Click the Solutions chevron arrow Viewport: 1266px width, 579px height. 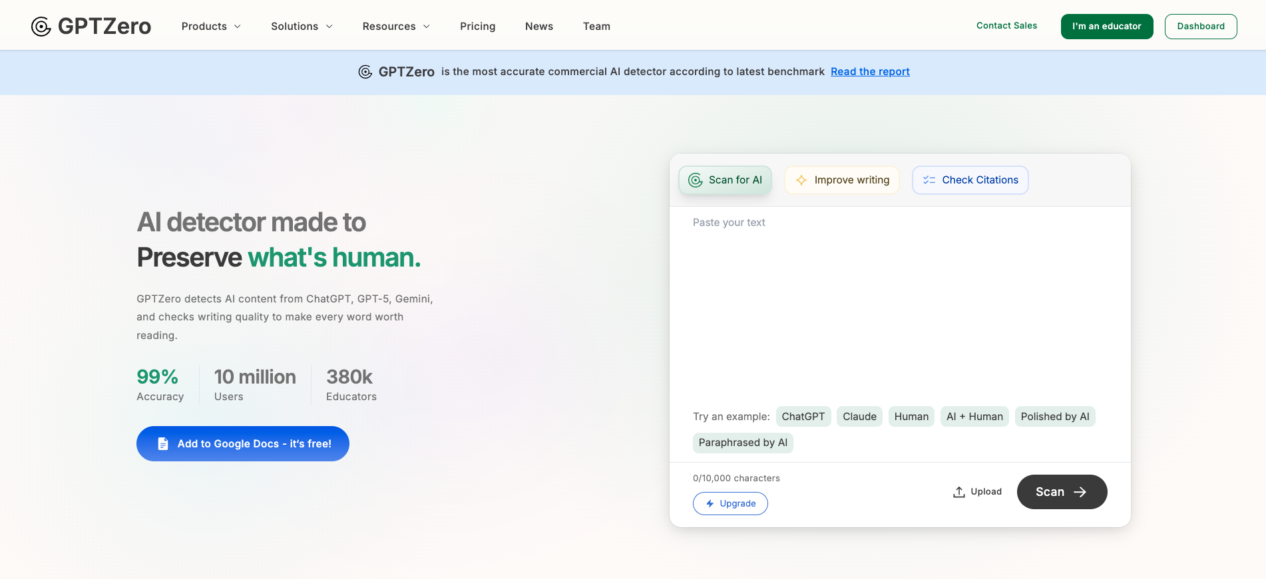tap(329, 27)
